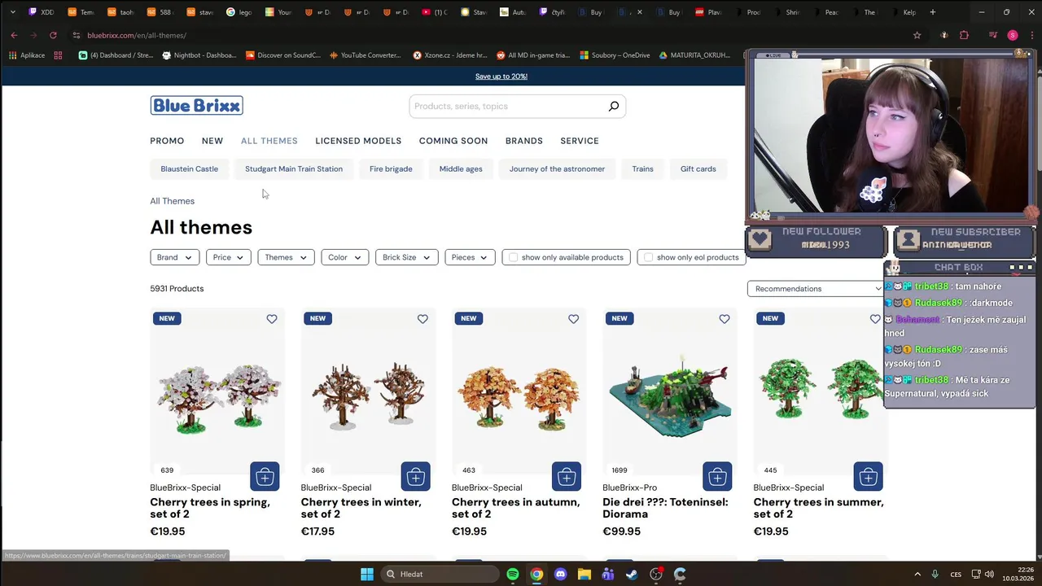Expand the Color filter dropdown
This screenshot has width=1042, height=586.
[x=344, y=257]
